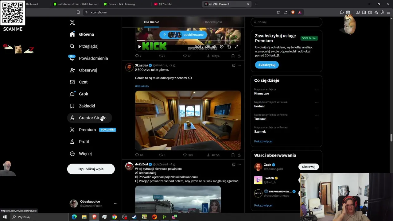
Task: Open Czat messages
Action: click(x=79, y=82)
